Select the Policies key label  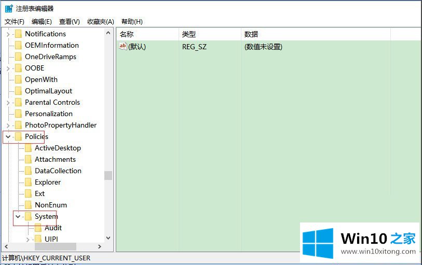37,136
